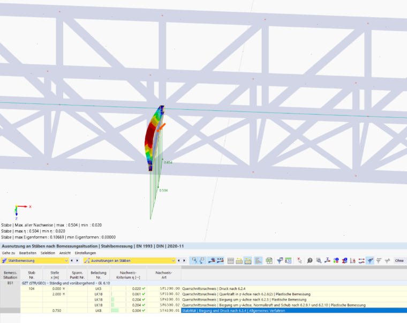Open the Ohne dropdown at toolbar end
The width and height of the screenshot is (407, 323).
400,260
